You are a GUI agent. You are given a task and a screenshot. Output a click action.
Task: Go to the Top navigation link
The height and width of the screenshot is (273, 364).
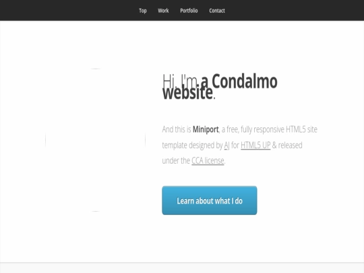pyautogui.click(x=143, y=11)
